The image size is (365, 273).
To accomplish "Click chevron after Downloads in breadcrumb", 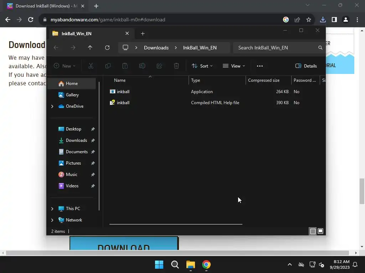I will click(176, 48).
